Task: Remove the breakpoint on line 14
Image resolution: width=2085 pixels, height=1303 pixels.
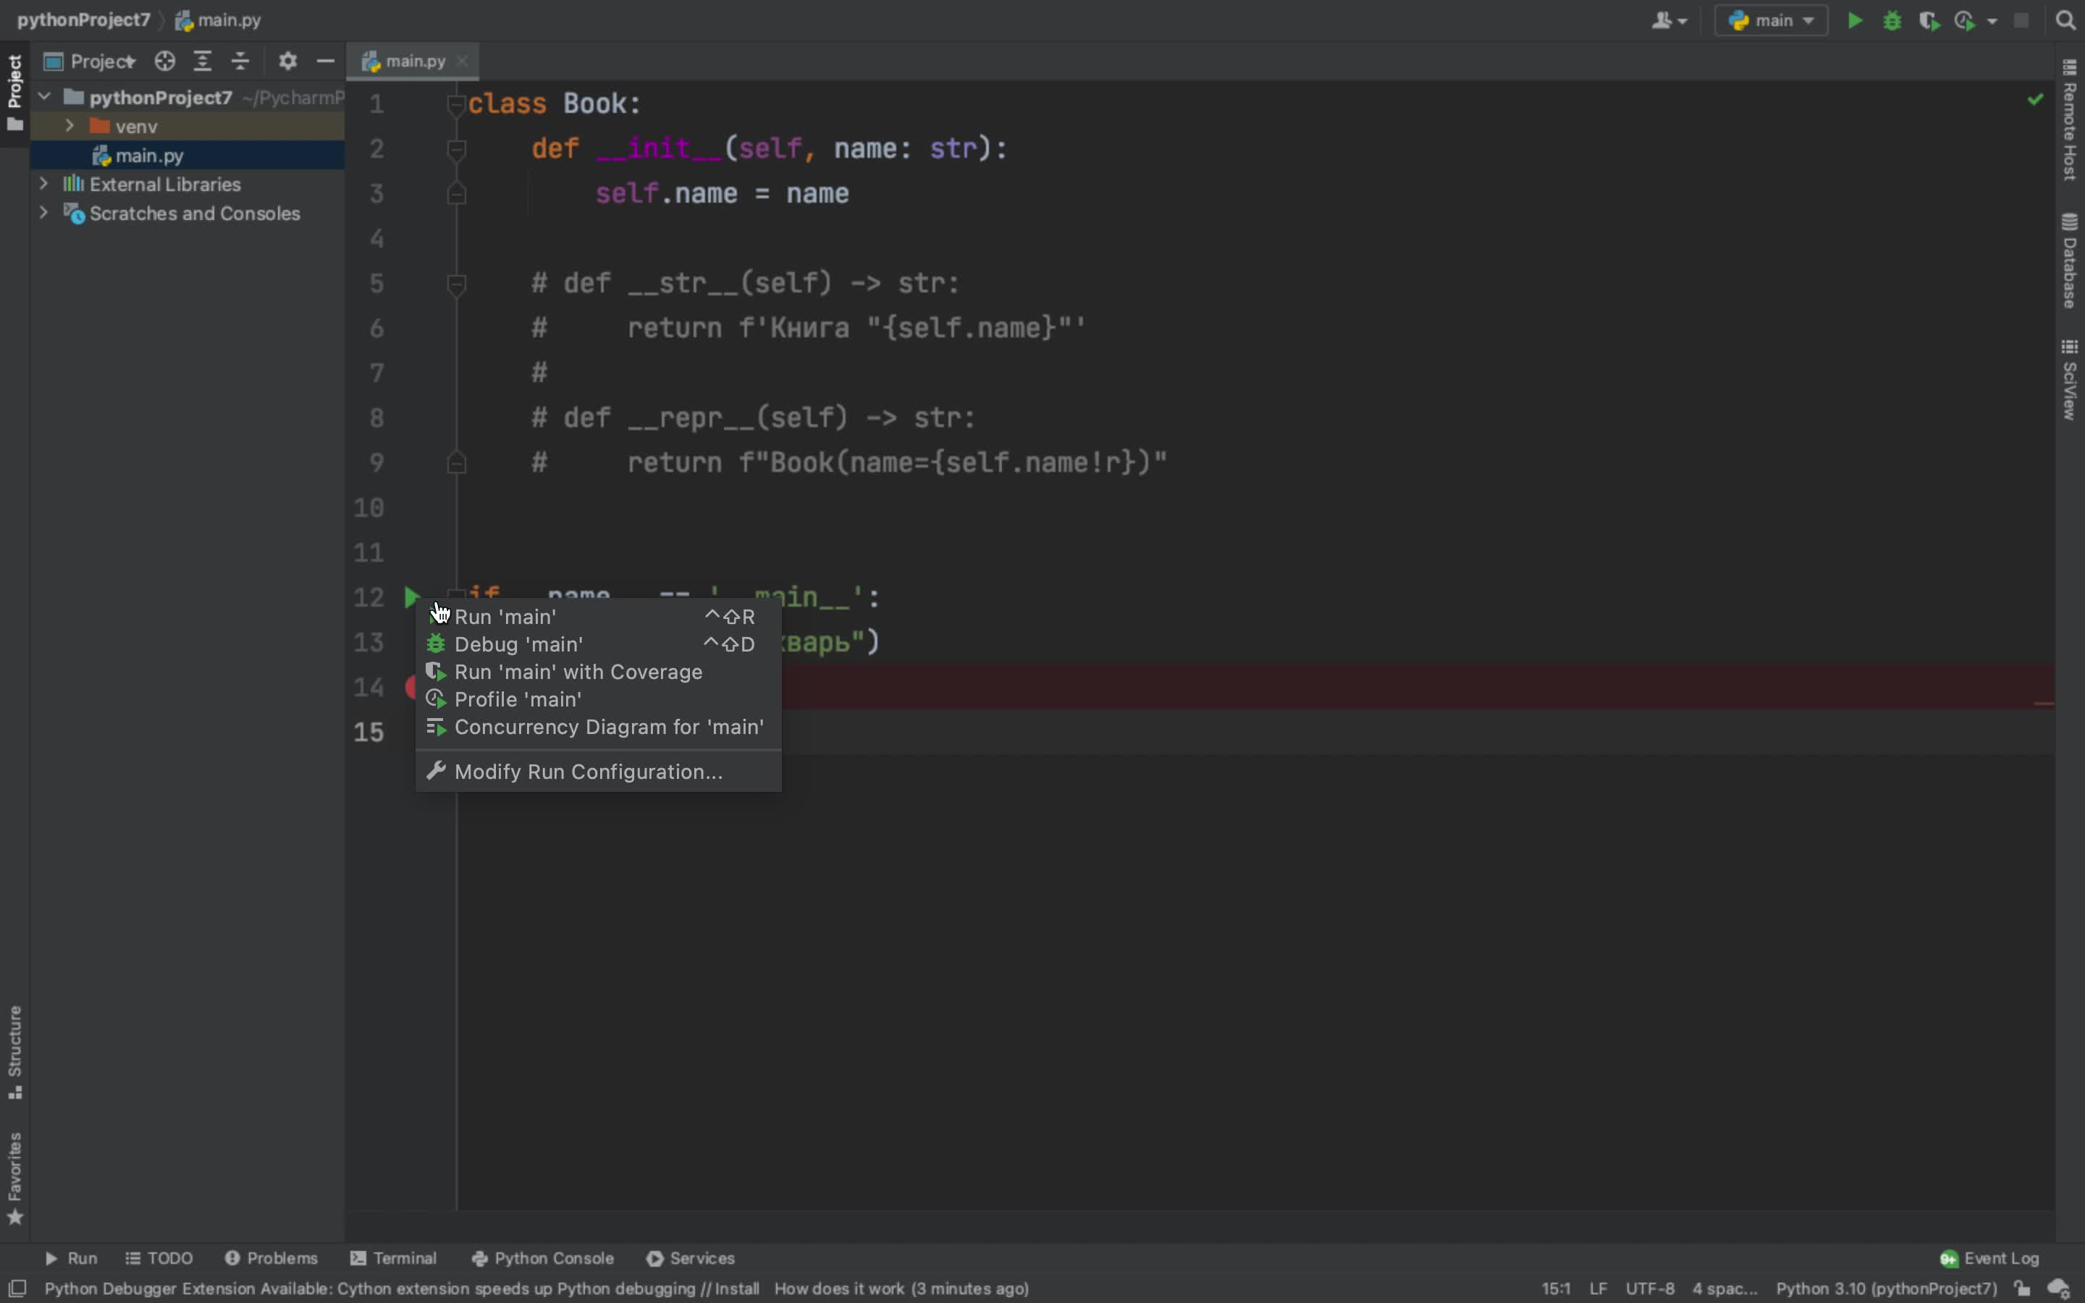Action: coord(410,687)
